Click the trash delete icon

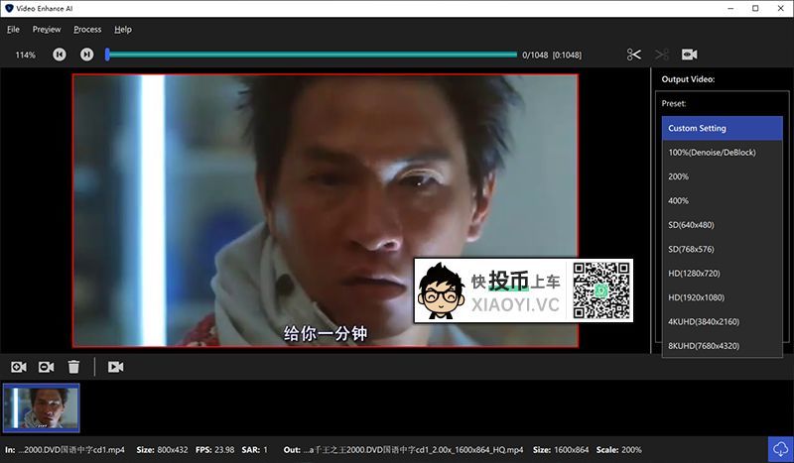[73, 367]
